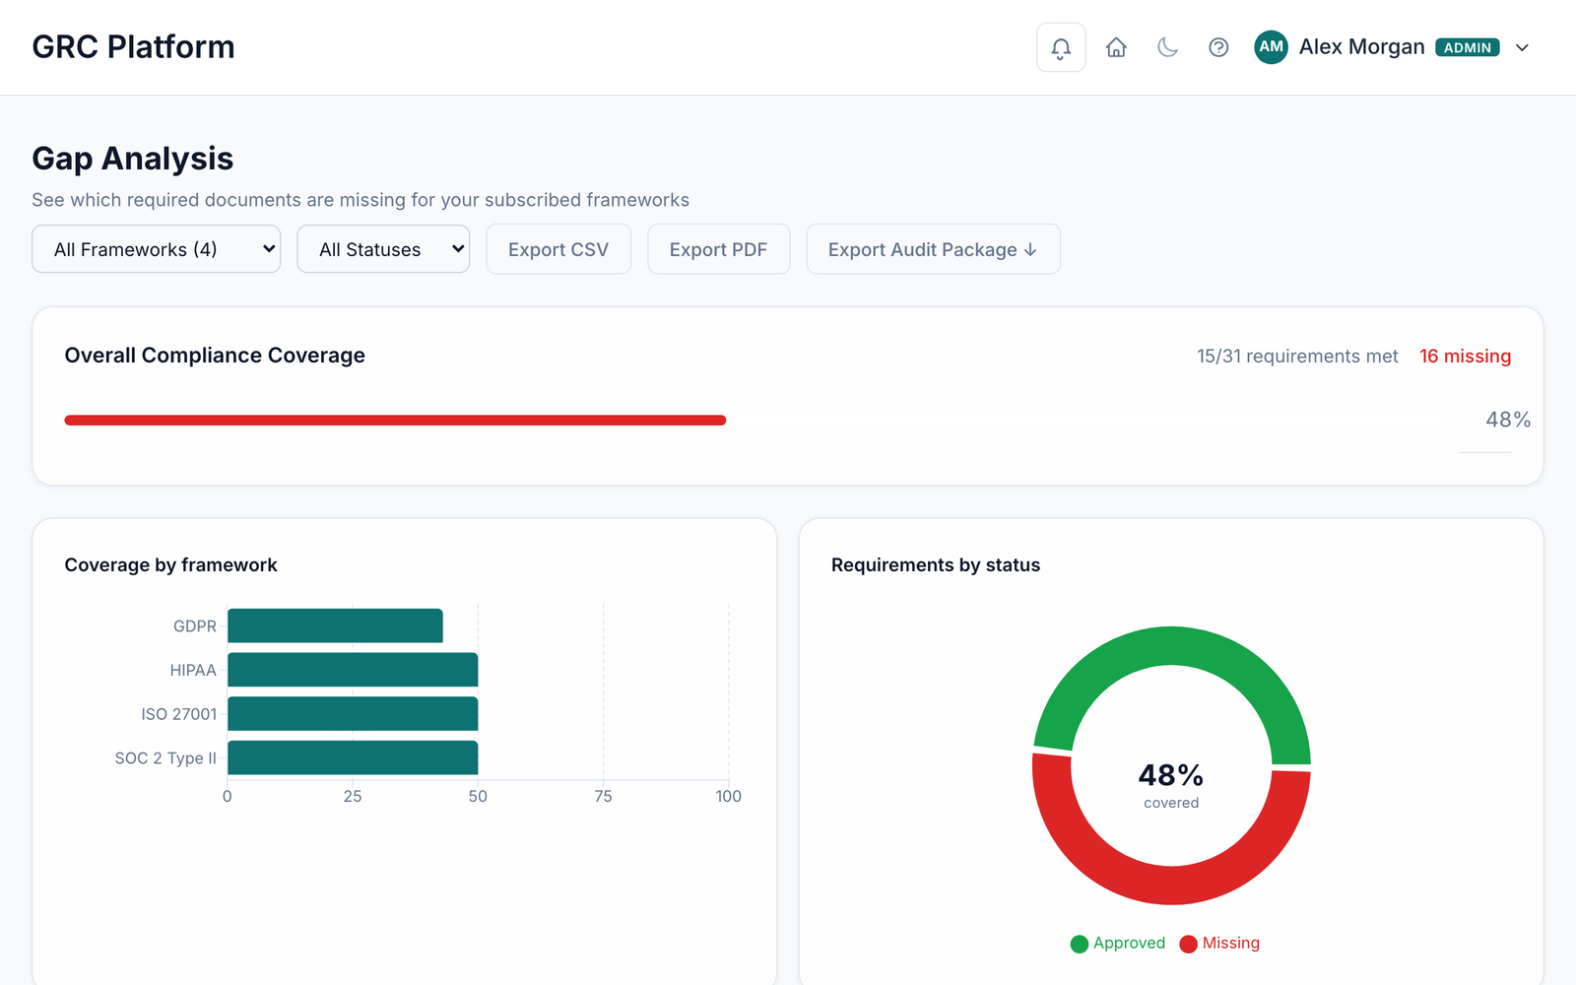Click the 48% coverage value beside progress bar
Image resolution: width=1576 pixels, height=985 pixels.
point(1508,420)
